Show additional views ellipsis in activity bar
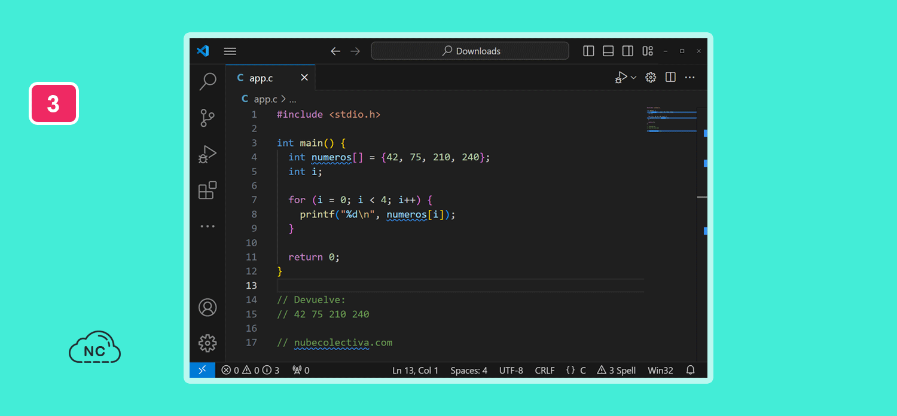Viewport: 897px width, 416px height. pos(208,227)
